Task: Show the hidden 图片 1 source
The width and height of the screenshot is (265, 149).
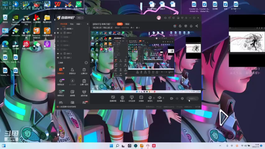Action: 58,49
